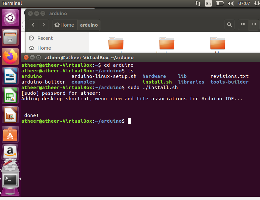Viewport: 260px width, 200px height.
Task: Open the battery status indicator
Action: coord(220,3)
